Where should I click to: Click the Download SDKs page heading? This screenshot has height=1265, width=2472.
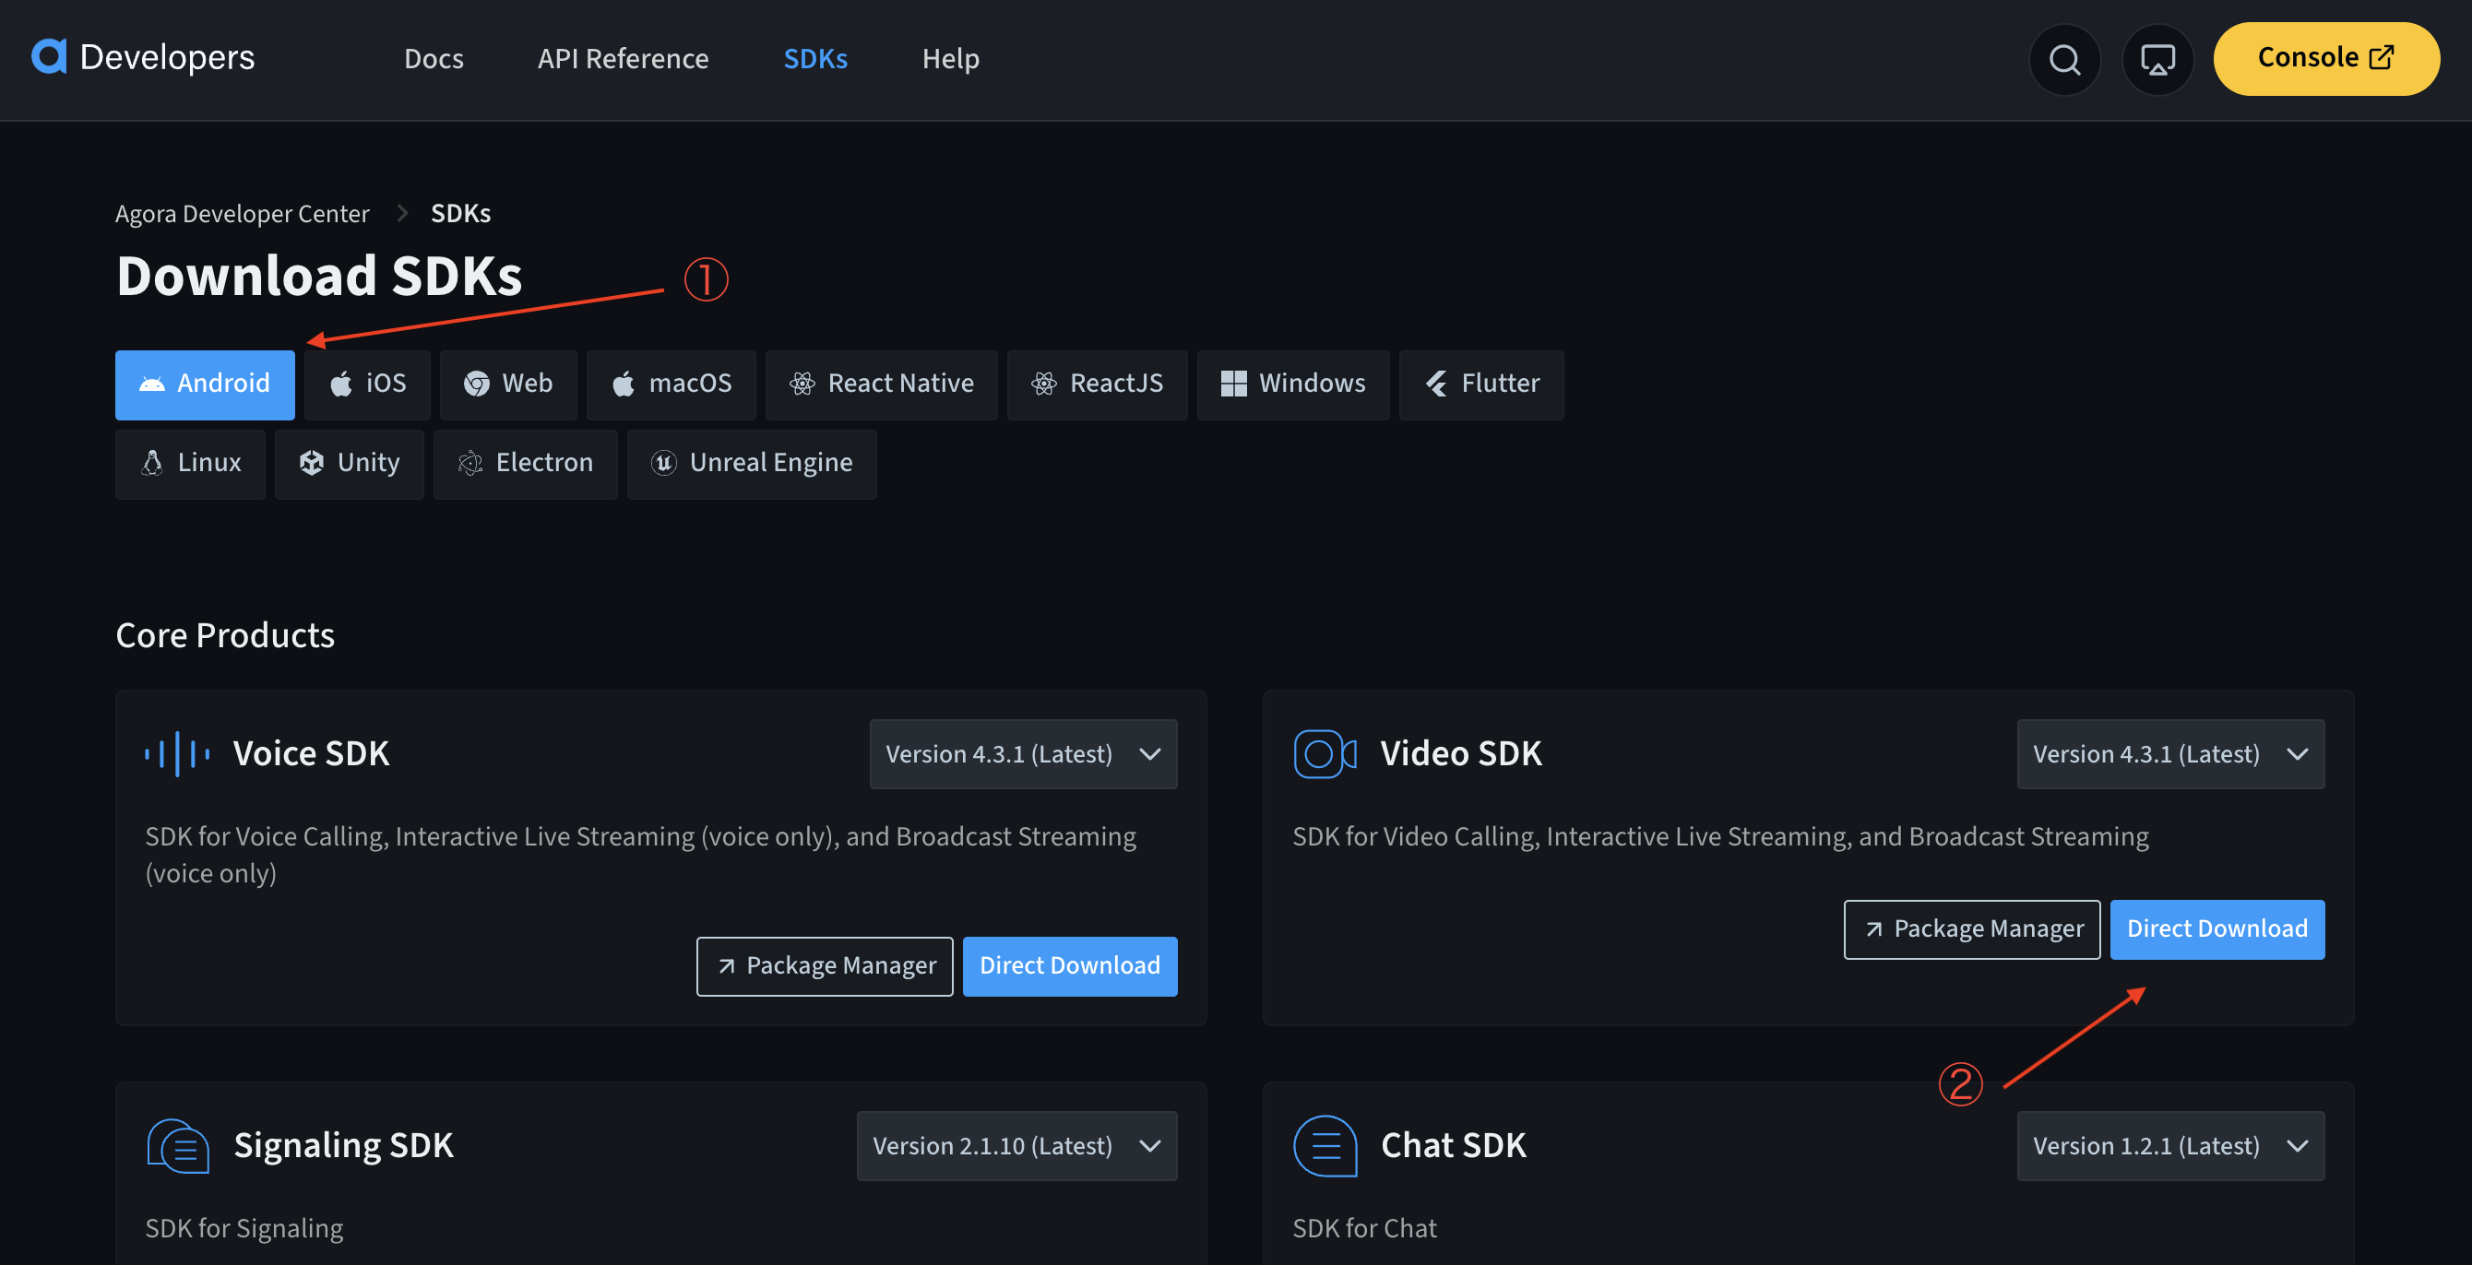318,277
